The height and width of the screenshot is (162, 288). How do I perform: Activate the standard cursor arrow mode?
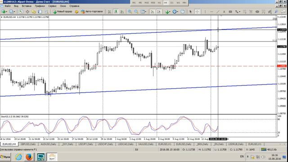pos(190,12)
